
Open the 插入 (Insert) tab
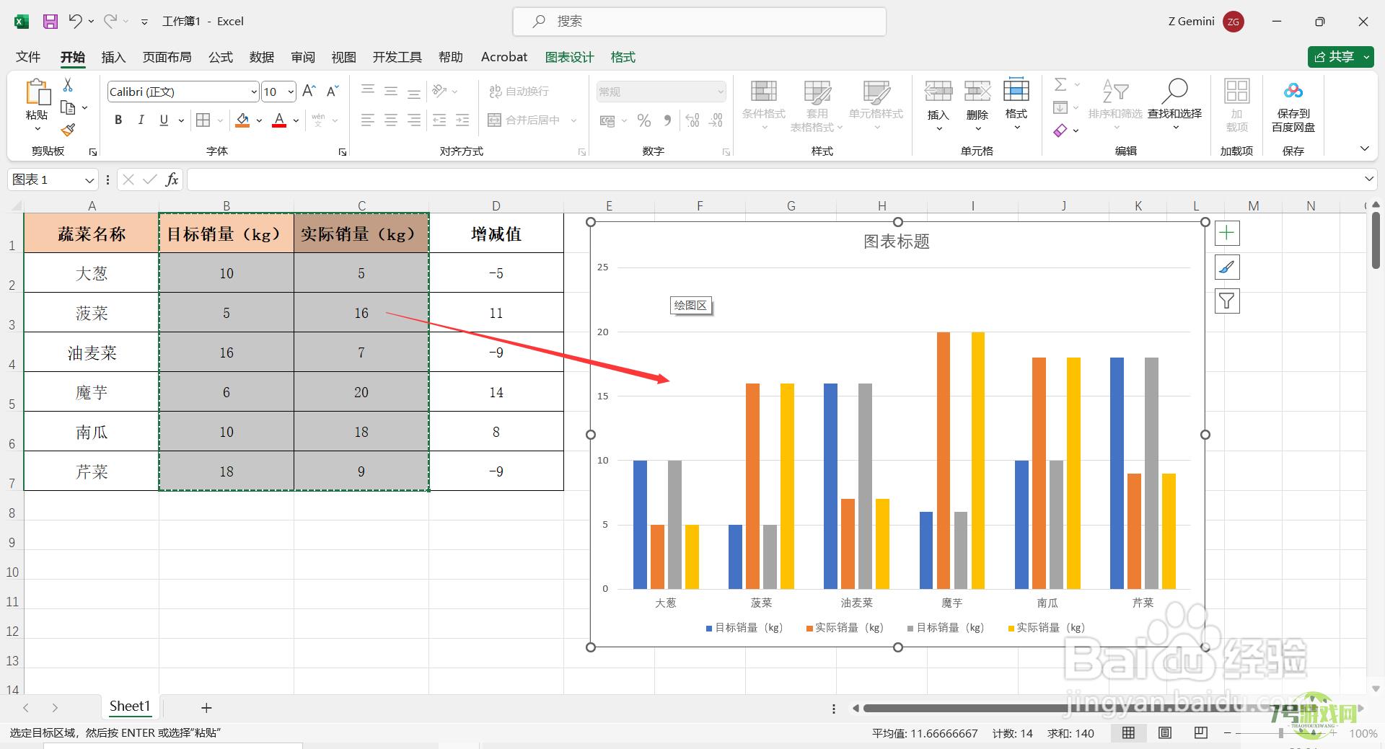(x=113, y=57)
